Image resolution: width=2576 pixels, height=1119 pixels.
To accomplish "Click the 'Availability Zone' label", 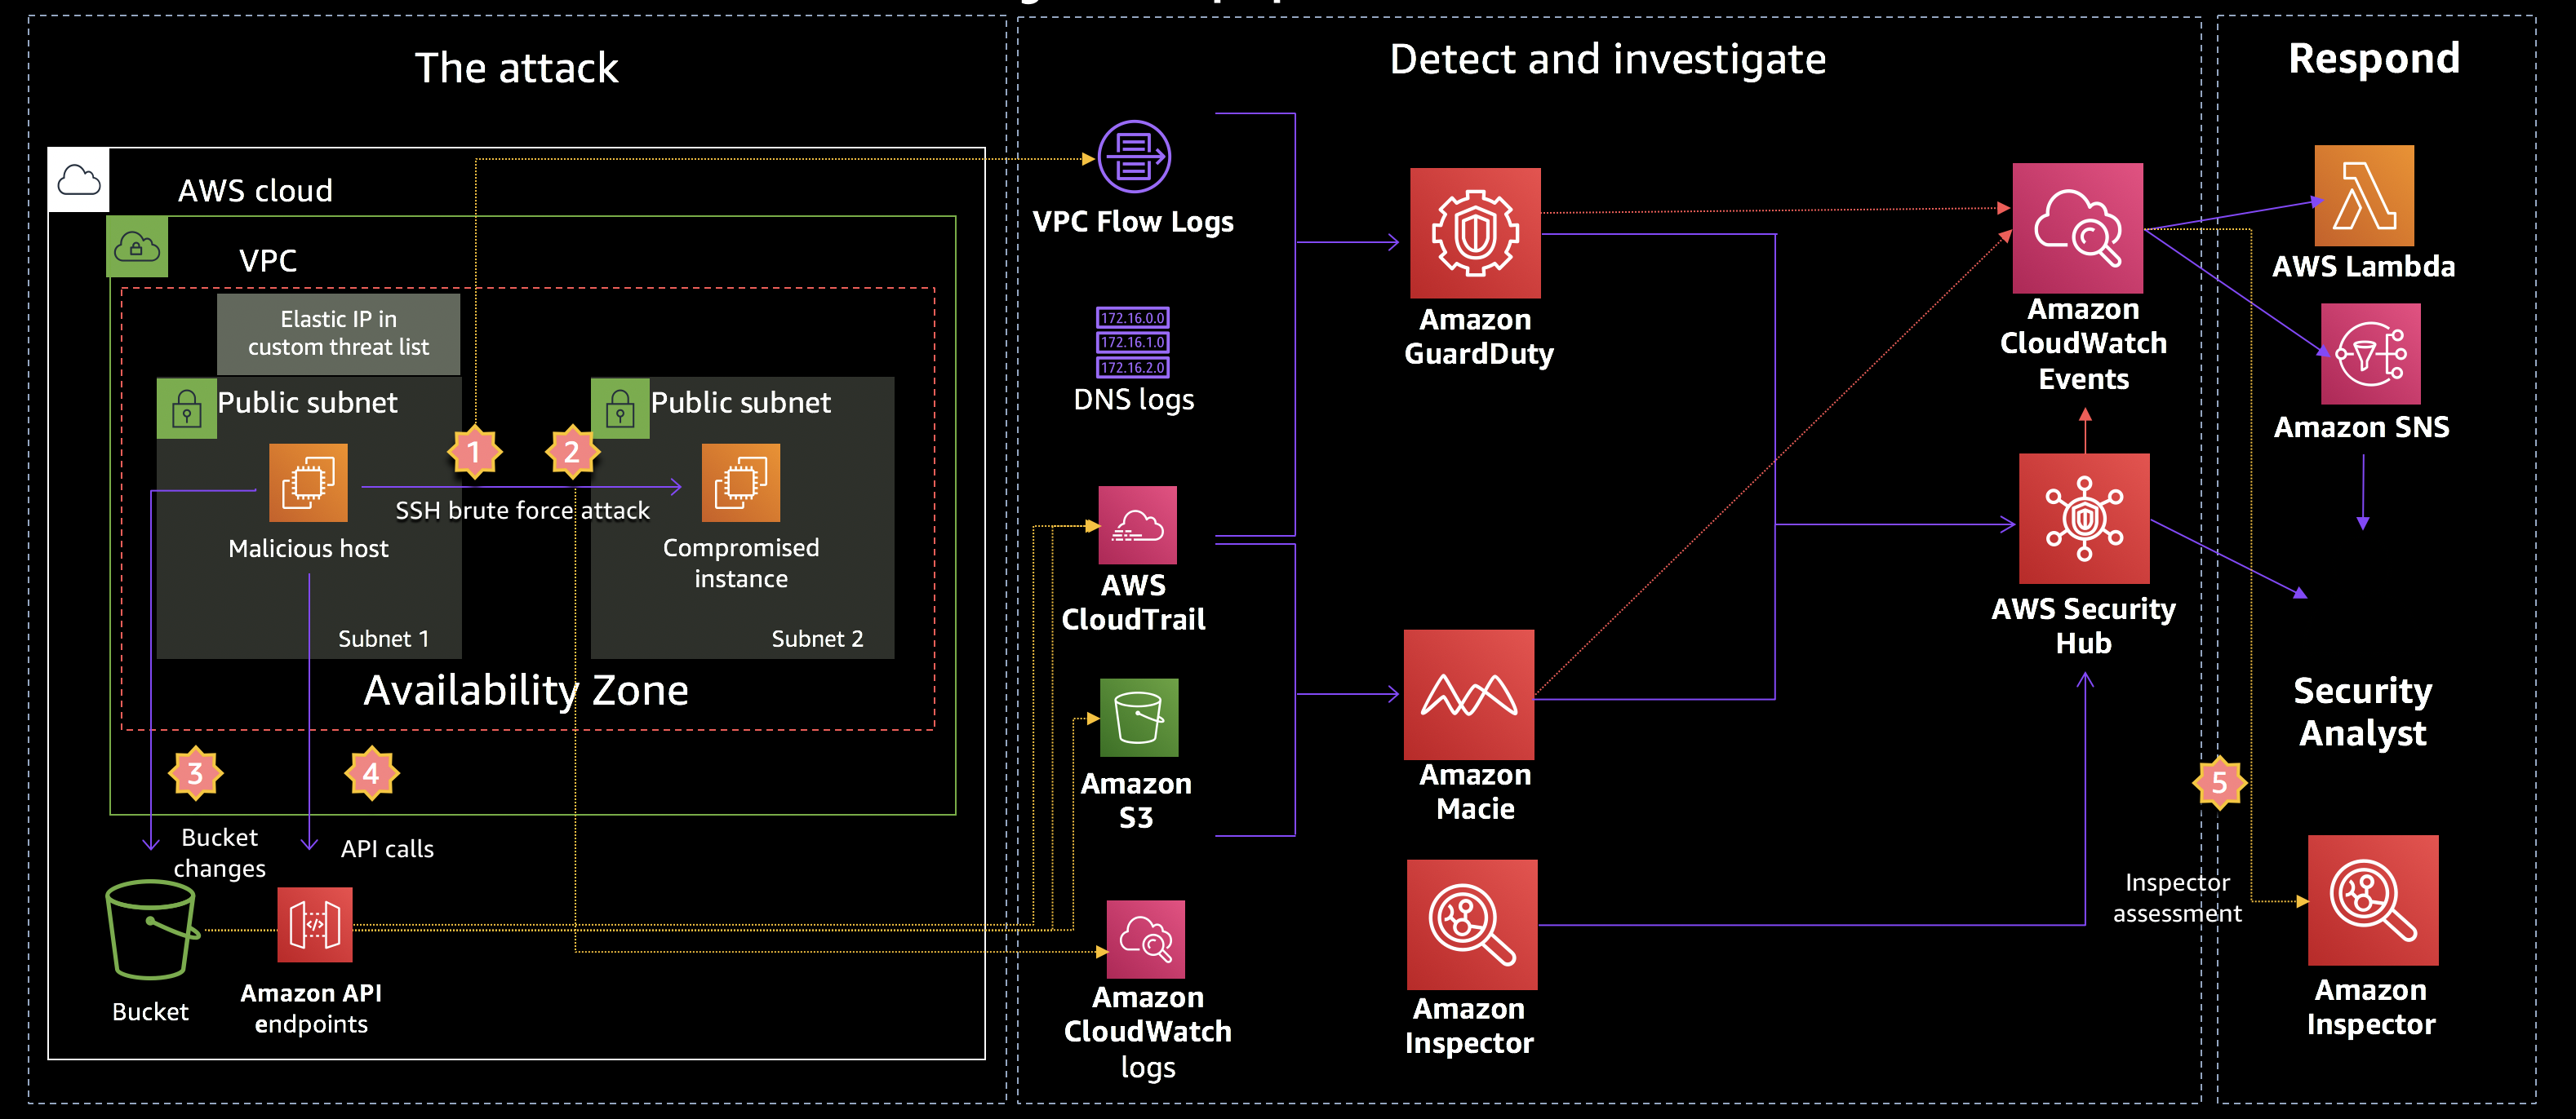I will pyautogui.click(x=526, y=690).
